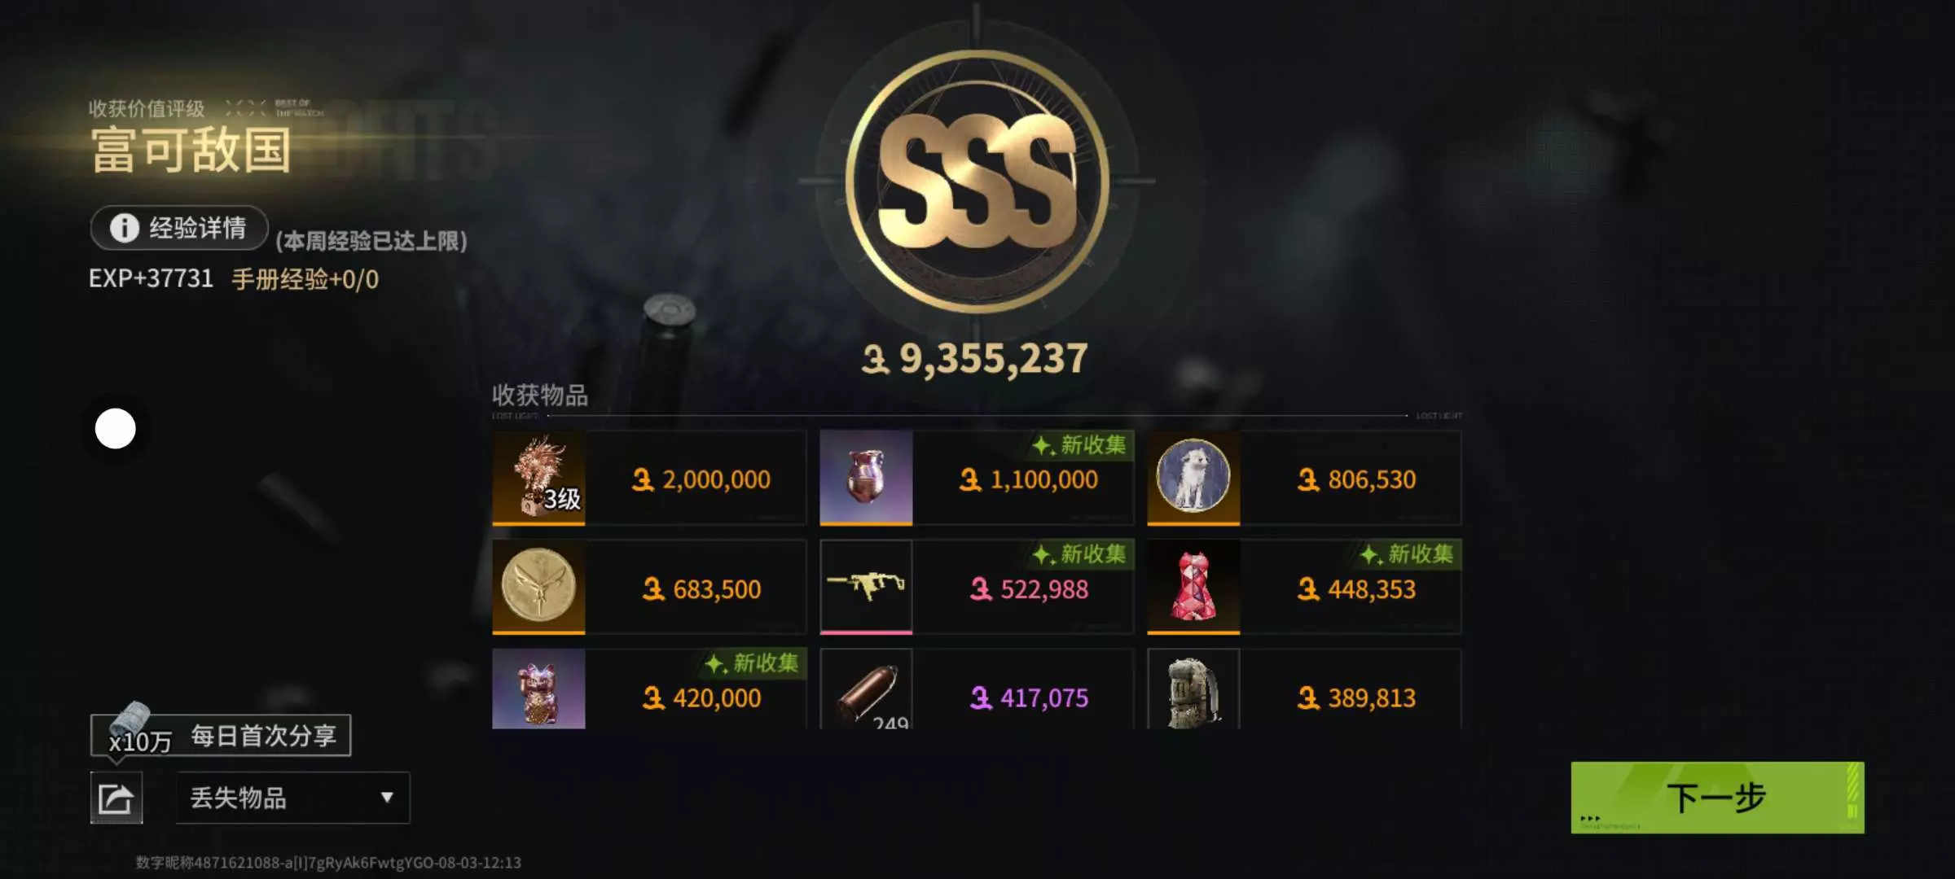The image size is (1955, 879).
Task: Select the red crystal dress item
Action: [1304, 587]
